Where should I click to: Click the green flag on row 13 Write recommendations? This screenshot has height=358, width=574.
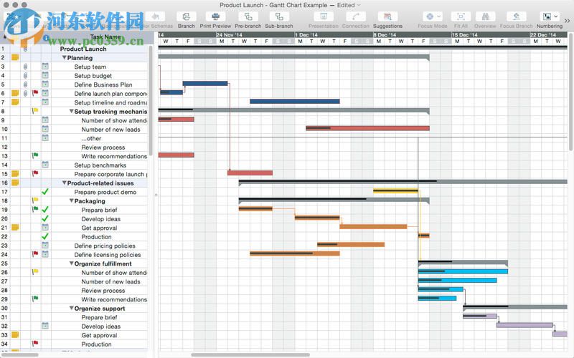pyautogui.click(x=35, y=156)
